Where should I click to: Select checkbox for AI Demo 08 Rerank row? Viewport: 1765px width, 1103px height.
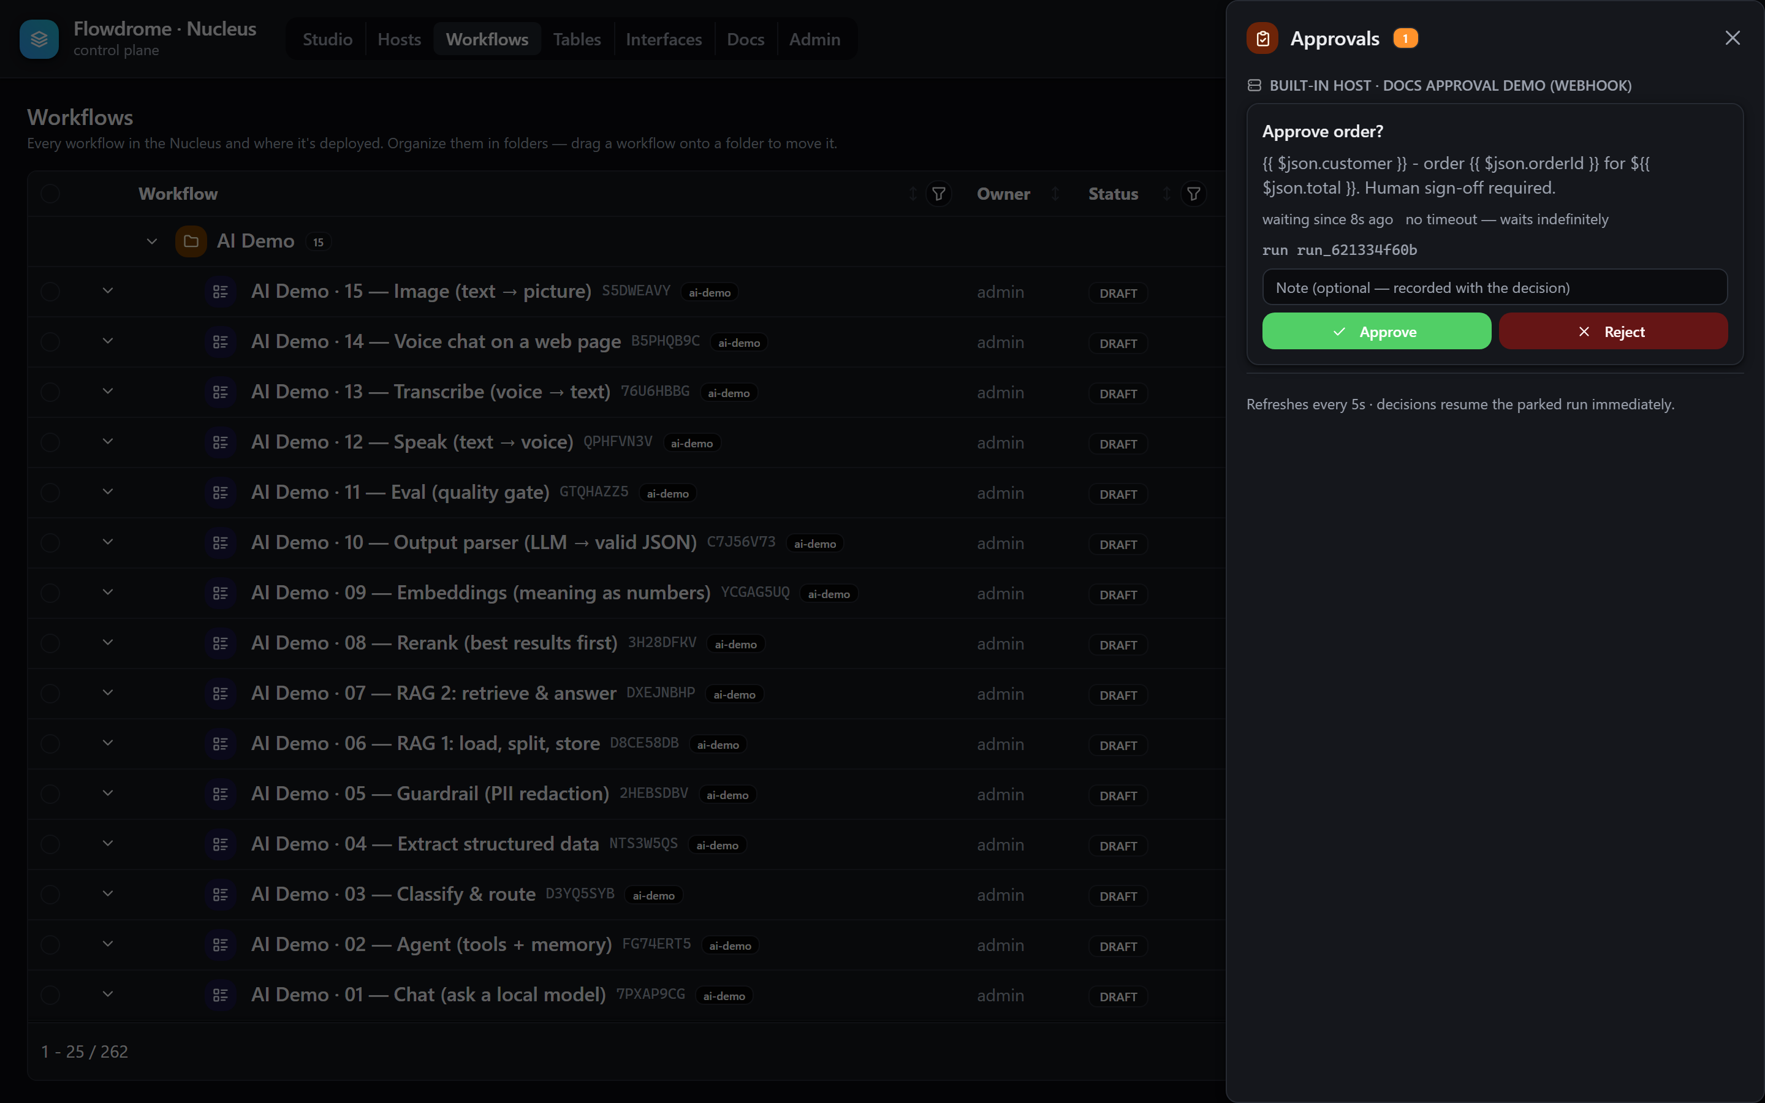(x=50, y=644)
